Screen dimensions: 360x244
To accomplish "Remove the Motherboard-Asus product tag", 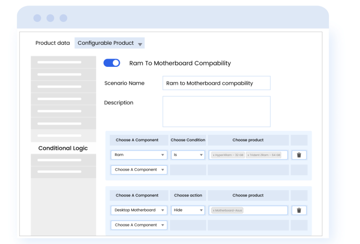I will pos(213,211).
